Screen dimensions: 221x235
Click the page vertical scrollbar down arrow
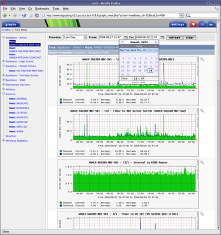(x=218, y=228)
